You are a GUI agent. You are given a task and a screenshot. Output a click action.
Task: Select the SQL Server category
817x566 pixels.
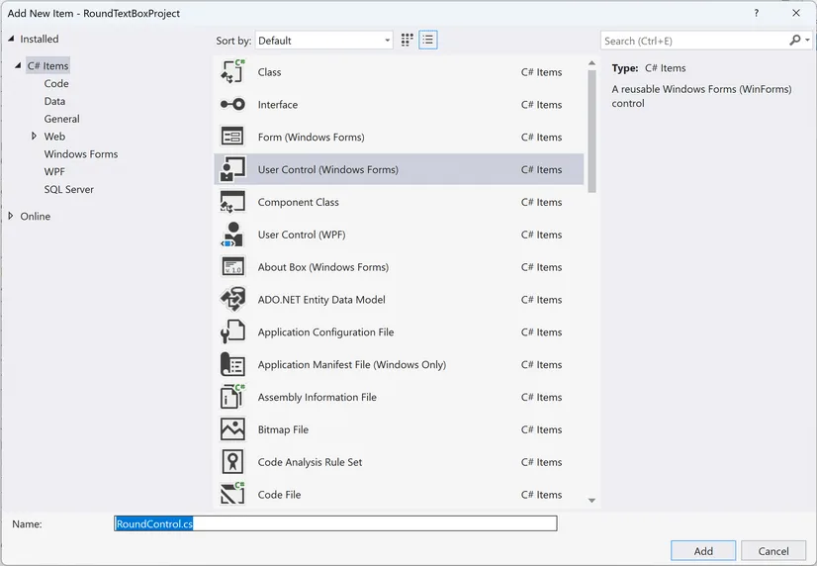point(69,189)
